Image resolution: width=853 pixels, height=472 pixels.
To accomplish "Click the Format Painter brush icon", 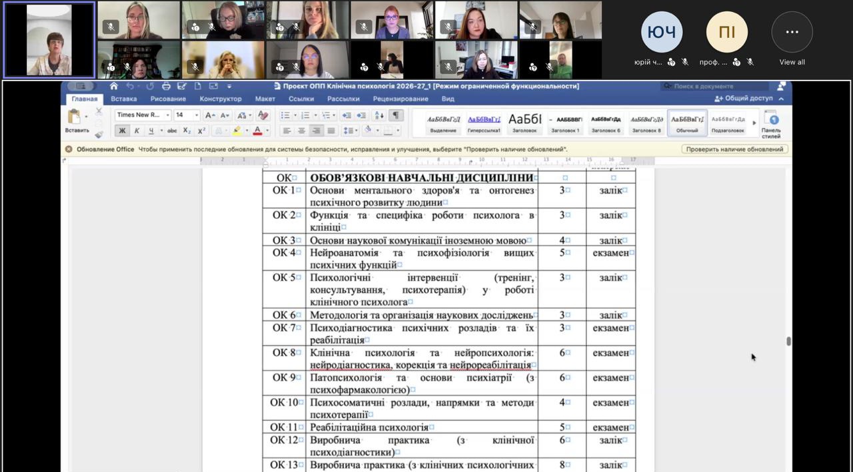I will [x=99, y=134].
